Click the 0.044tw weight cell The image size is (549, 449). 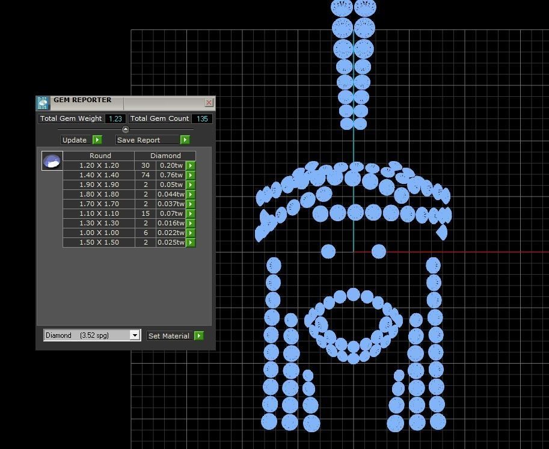pyautogui.click(x=171, y=194)
